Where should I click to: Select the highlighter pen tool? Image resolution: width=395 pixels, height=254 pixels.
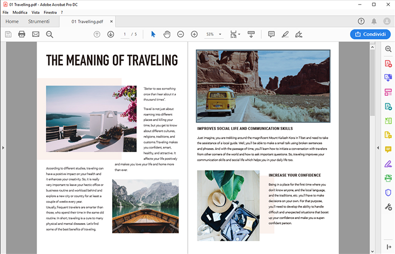click(285, 34)
